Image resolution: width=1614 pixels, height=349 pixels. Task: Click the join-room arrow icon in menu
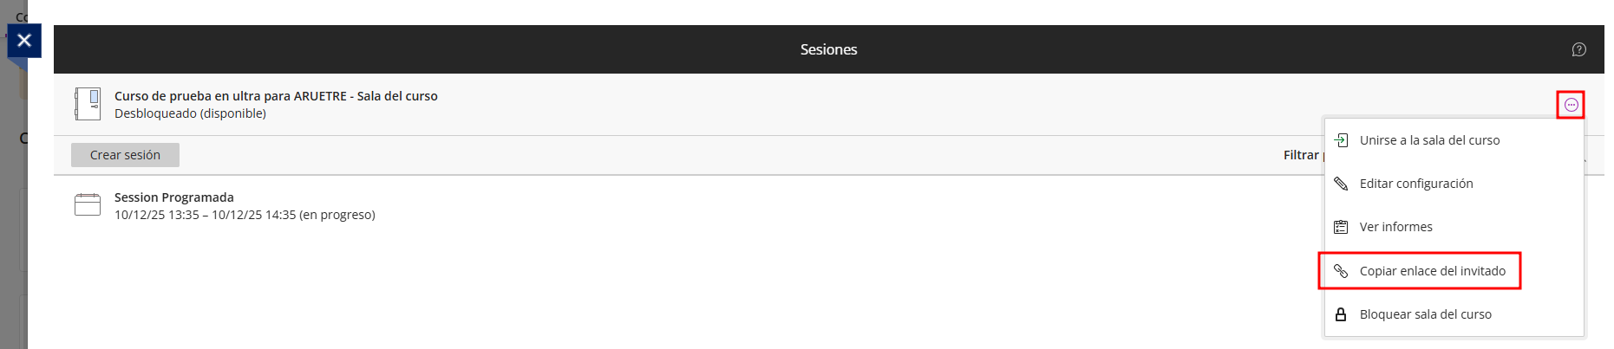(1341, 140)
